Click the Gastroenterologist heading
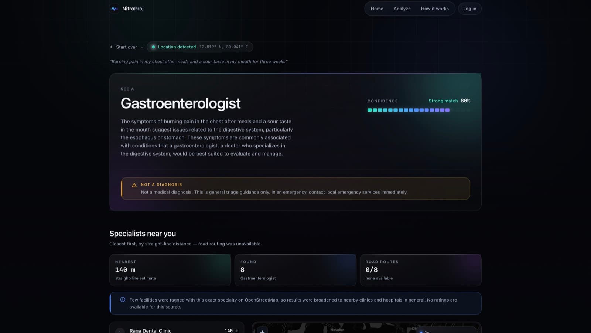Screen dimensions: 591x333 (181, 103)
